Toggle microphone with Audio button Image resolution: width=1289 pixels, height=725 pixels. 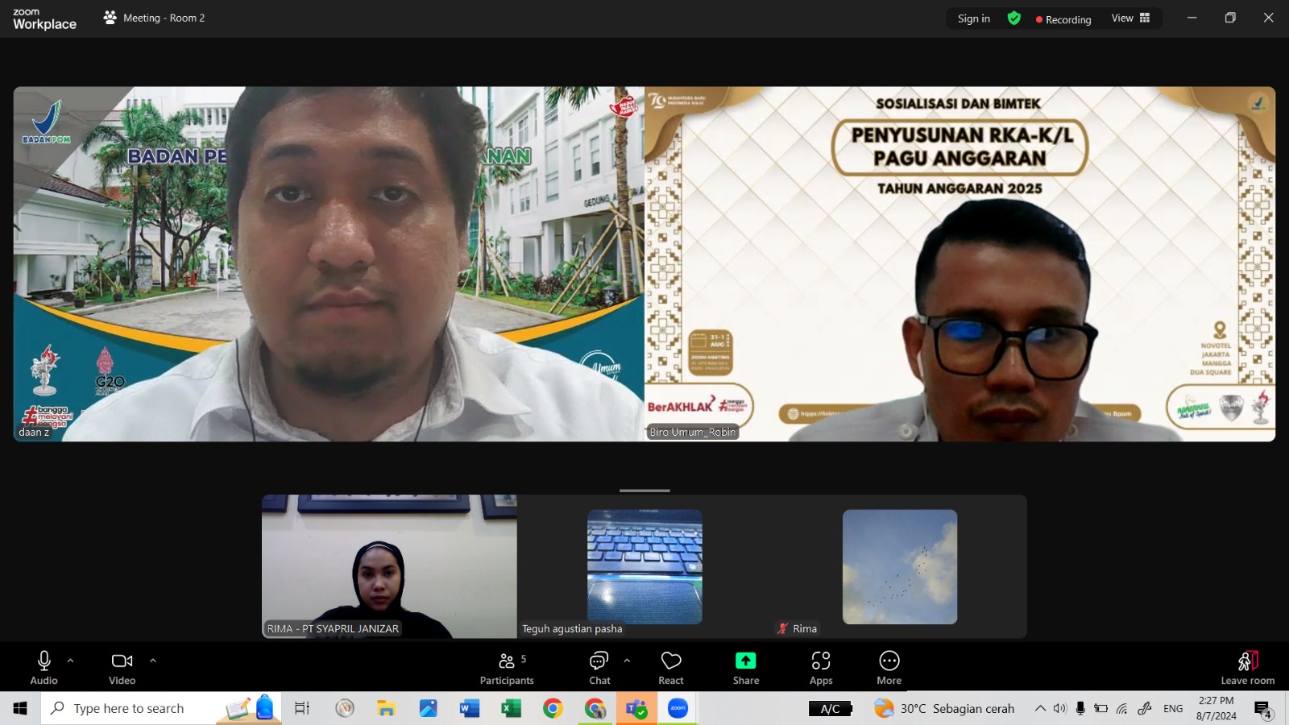coord(44,669)
